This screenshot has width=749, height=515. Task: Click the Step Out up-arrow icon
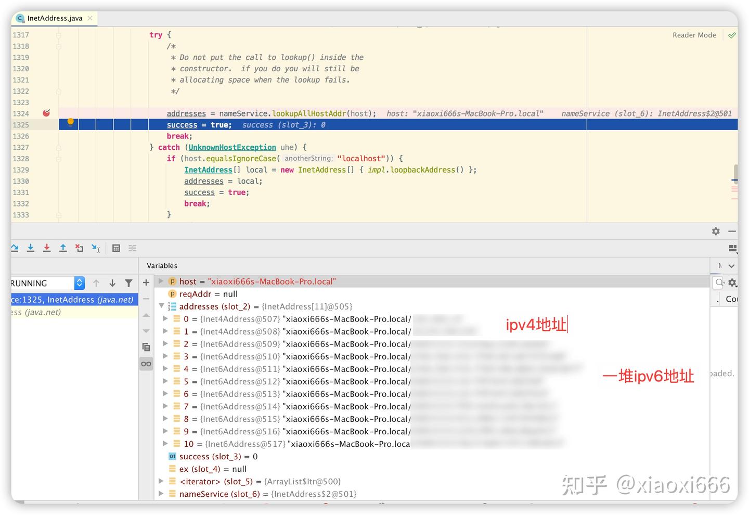click(63, 248)
